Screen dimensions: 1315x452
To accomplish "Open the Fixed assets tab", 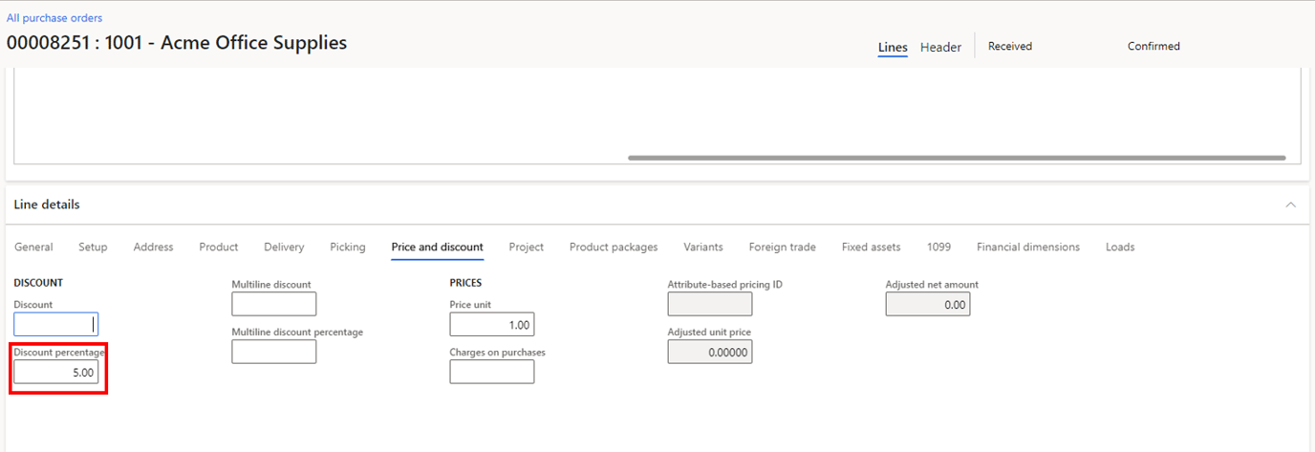I will 871,247.
